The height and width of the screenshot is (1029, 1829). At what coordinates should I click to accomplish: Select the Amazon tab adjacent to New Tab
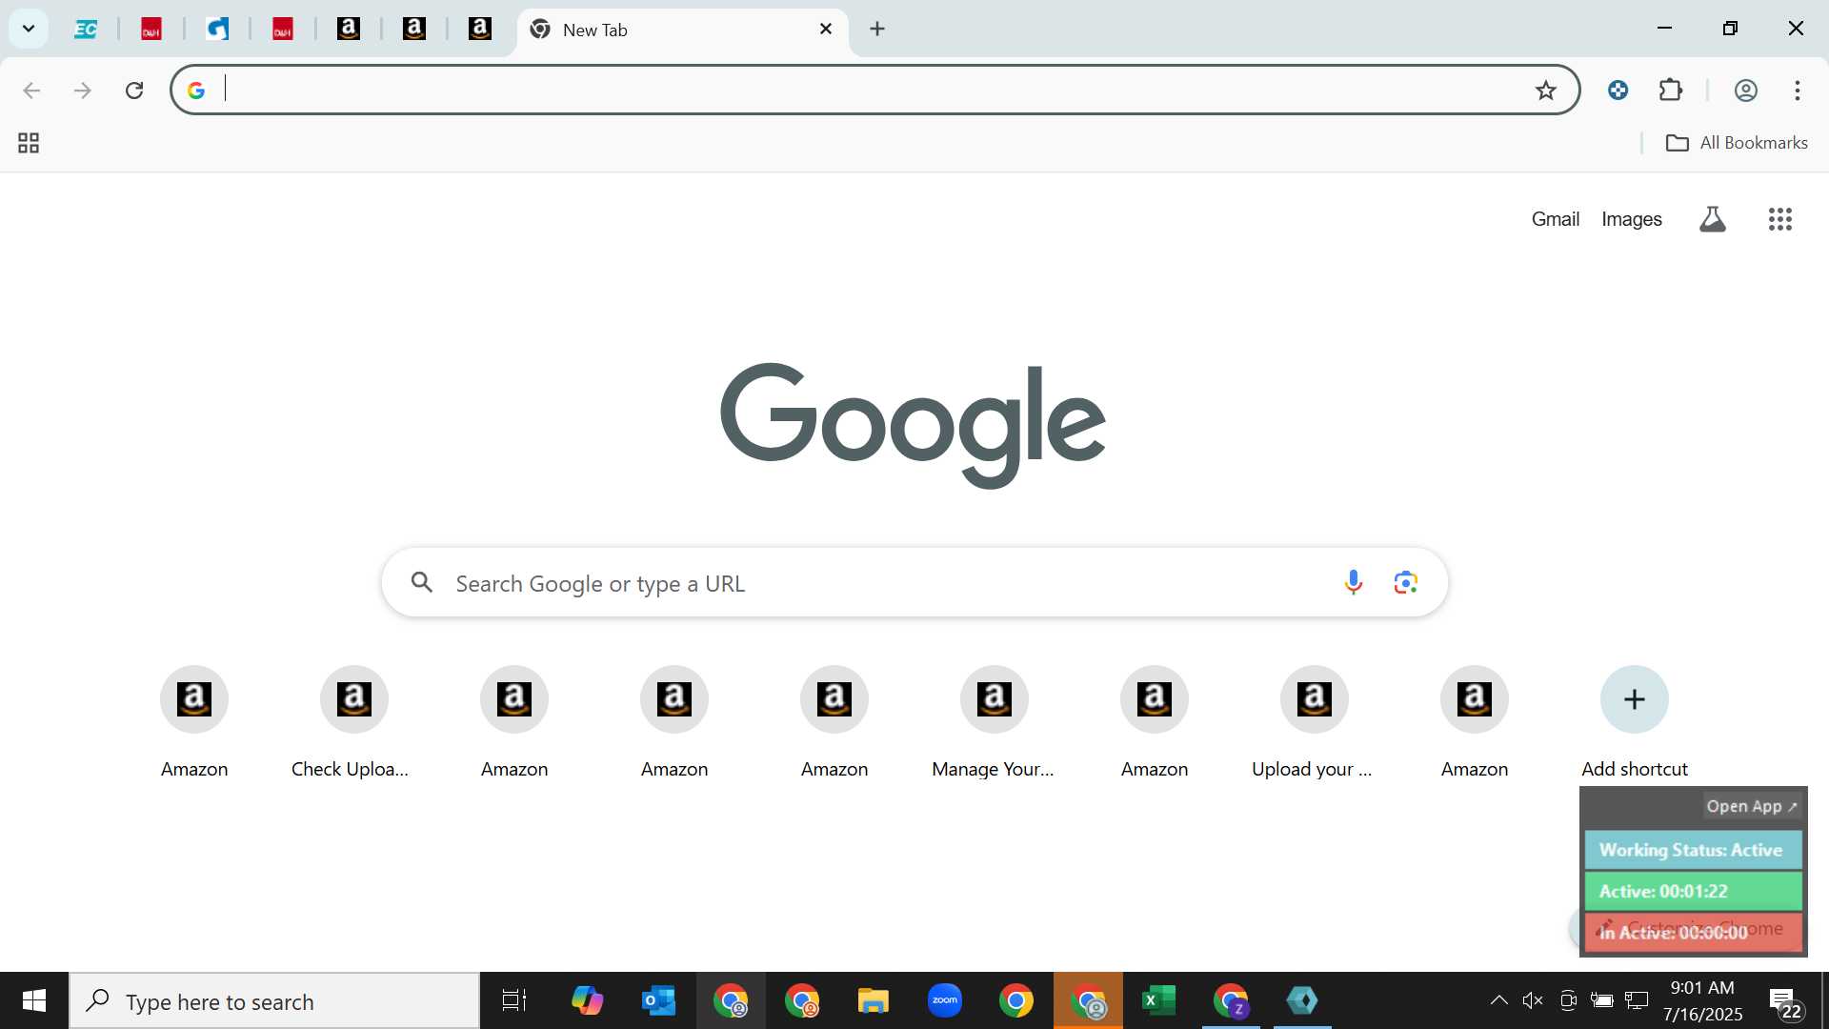tap(480, 30)
